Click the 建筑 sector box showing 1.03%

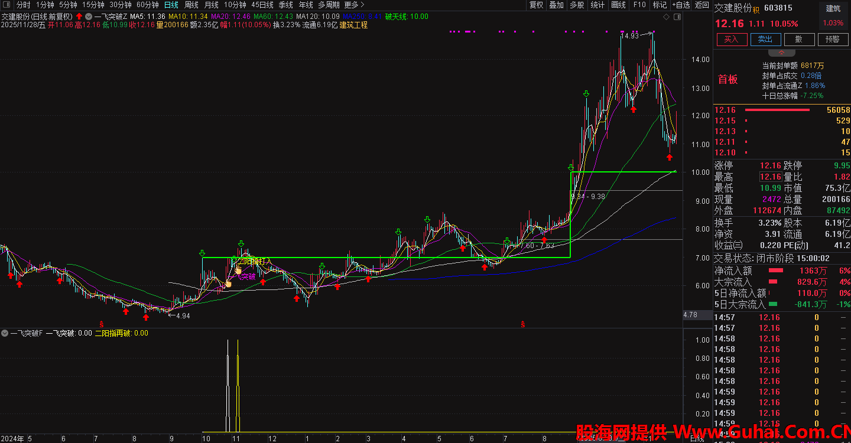833,16
